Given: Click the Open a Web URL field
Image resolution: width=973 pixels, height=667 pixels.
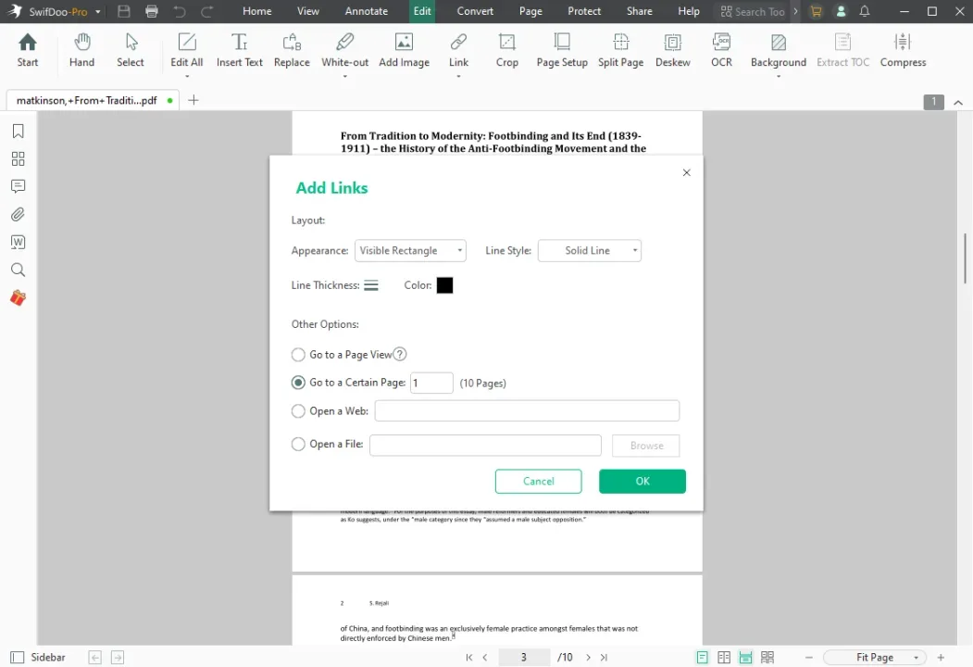Looking at the screenshot, I should 527,411.
